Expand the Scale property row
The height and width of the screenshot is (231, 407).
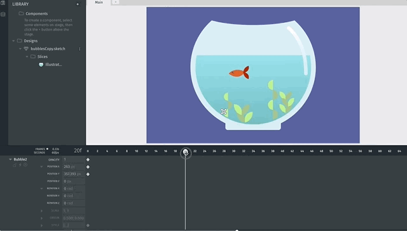(41, 211)
